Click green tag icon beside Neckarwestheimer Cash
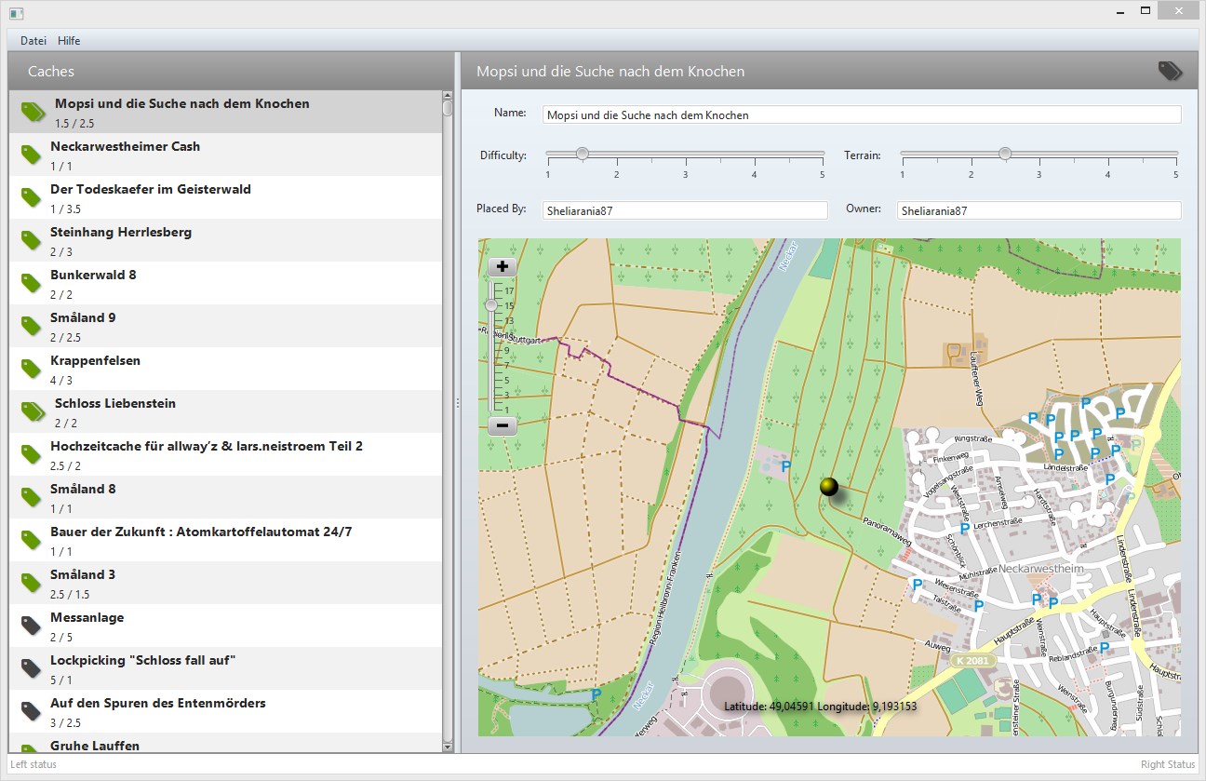This screenshot has height=781, width=1206. (x=32, y=155)
